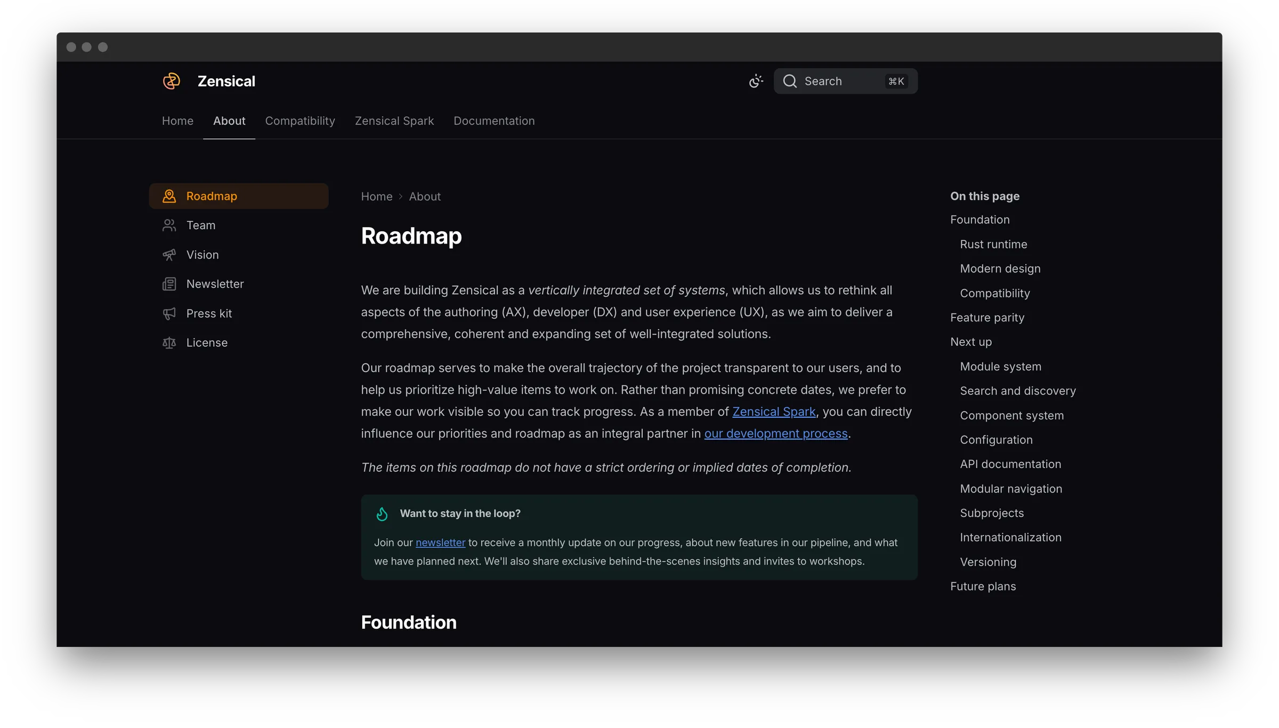Click the Zensical logo icon in the header
Screen dimensions: 1279x728
171,81
